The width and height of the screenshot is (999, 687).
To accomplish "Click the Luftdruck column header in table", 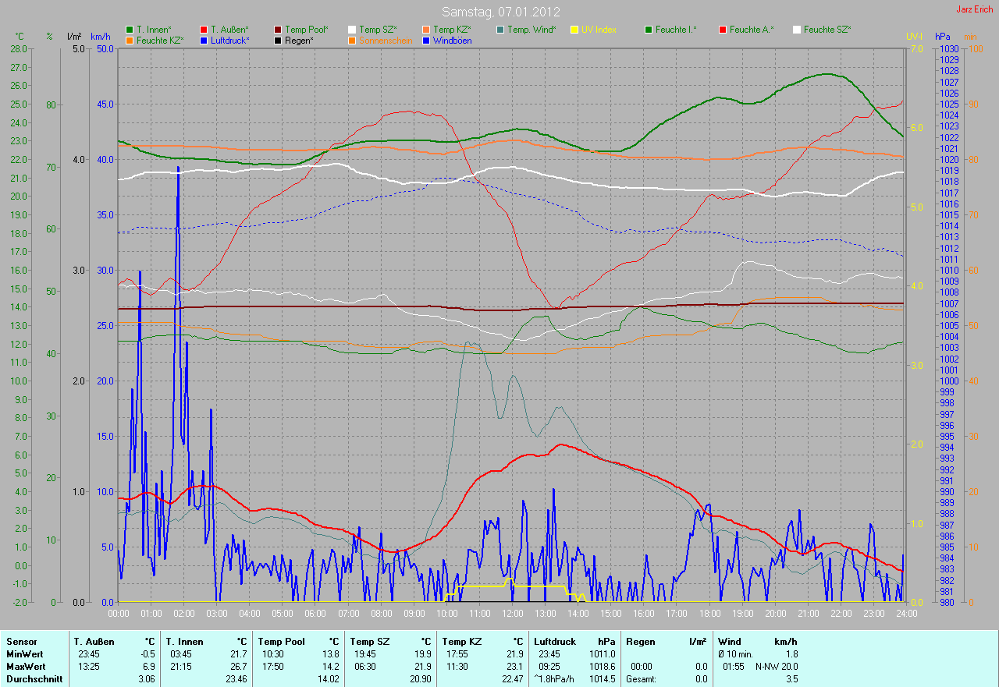I will (x=555, y=641).
